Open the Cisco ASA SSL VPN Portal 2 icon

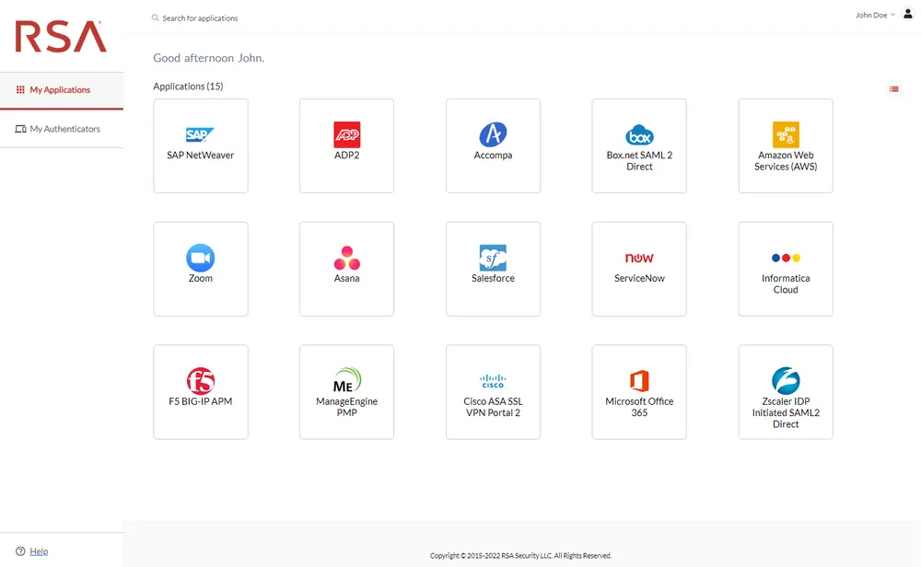pyautogui.click(x=493, y=381)
